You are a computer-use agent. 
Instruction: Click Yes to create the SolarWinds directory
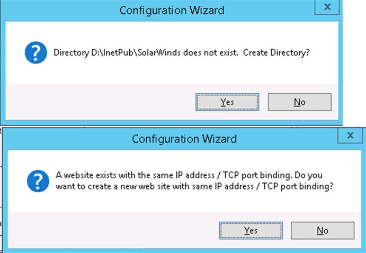(227, 102)
